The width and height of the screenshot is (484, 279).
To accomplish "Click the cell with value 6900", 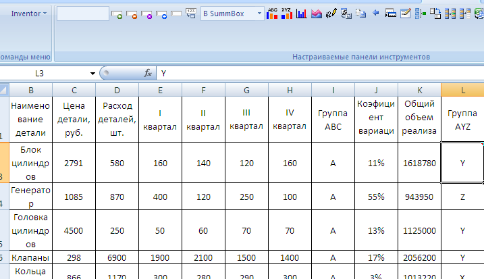I will click(117, 257).
